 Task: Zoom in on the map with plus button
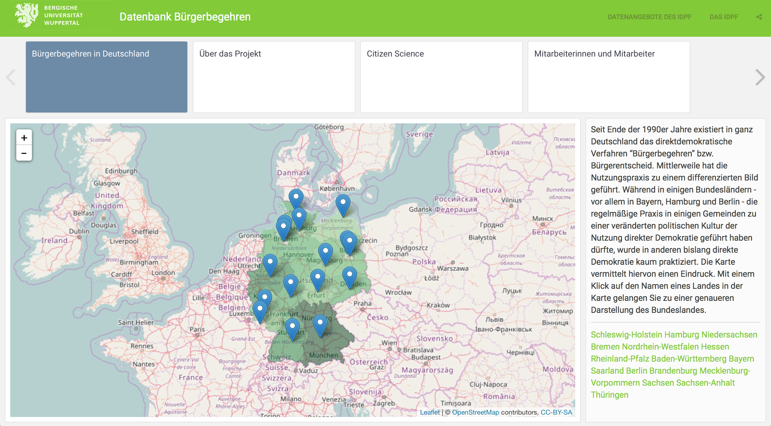(24, 138)
